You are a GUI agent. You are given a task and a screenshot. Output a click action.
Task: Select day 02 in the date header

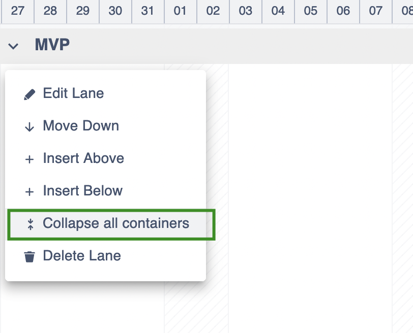(213, 11)
